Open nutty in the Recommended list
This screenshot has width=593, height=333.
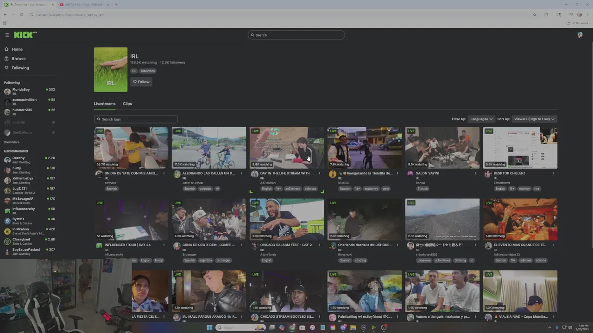pyautogui.click(x=30, y=170)
